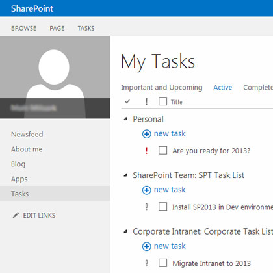The width and height of the screenshot is (273, 273).
Task: Switch to Important and Upcoming view
Action: coord(162,87)
